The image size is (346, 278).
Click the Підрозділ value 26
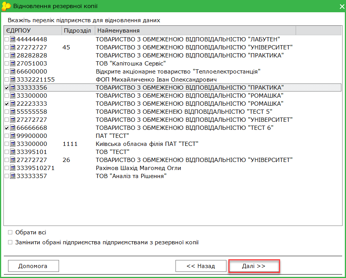tap(66, 160)
